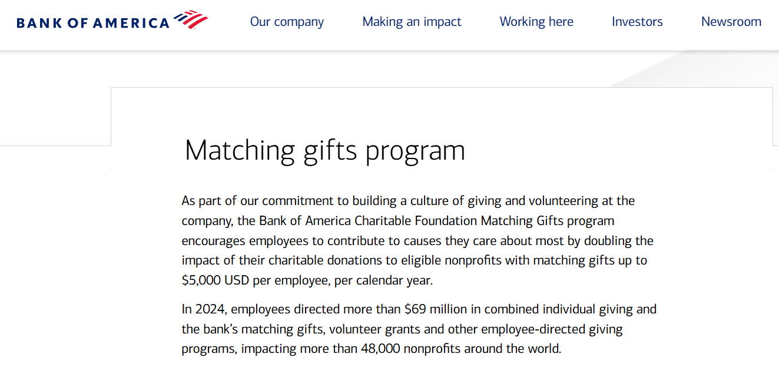Click the 2024 giving statistics paragraph
The width and height of the screenshot is (779, 380).
418,329
